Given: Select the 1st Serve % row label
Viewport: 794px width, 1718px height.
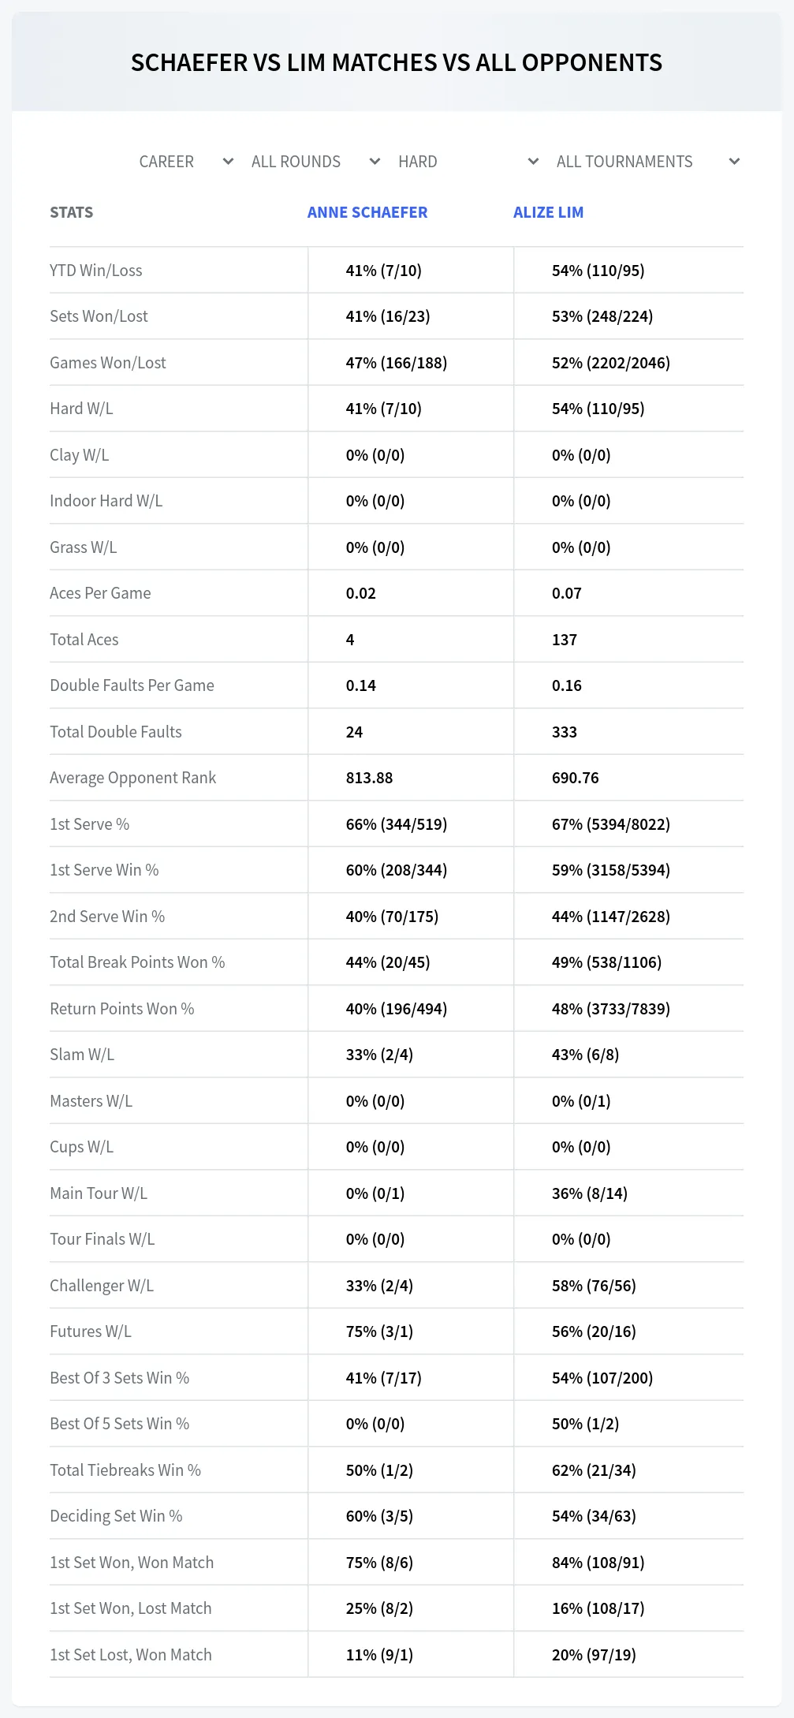Looking at the screenshot, I should 90,824.
